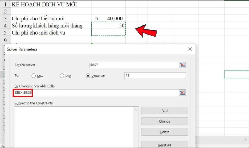Click the Reset All button

(x=164, y=145)
